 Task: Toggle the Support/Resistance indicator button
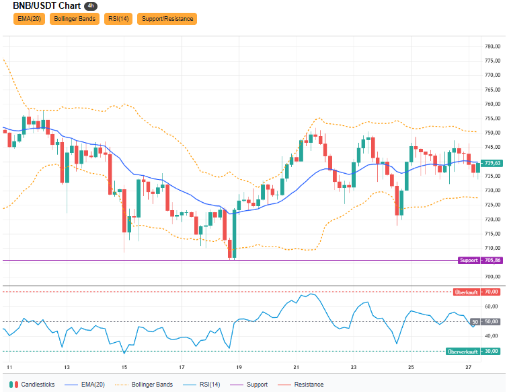[167, 19]
